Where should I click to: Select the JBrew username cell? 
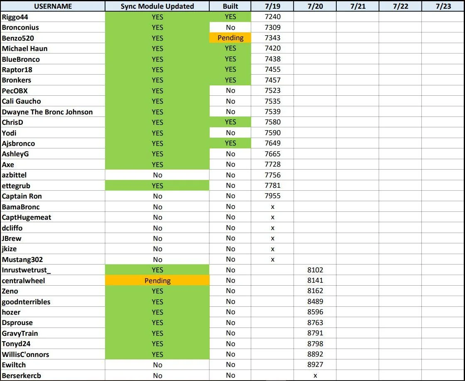tap(53, 238)
